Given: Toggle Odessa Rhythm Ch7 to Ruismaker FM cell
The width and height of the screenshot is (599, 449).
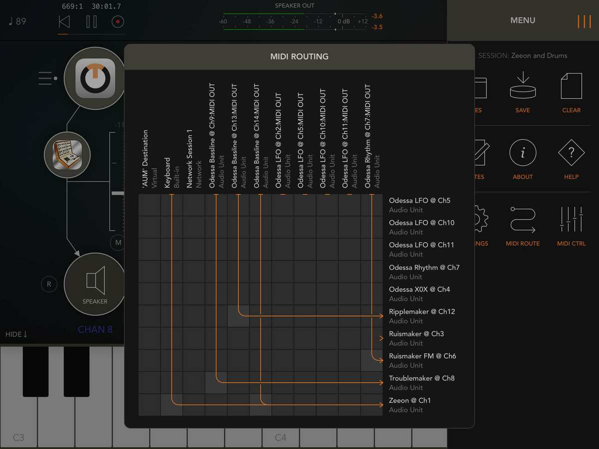Looking at the screenshot, I should point(371,360).
